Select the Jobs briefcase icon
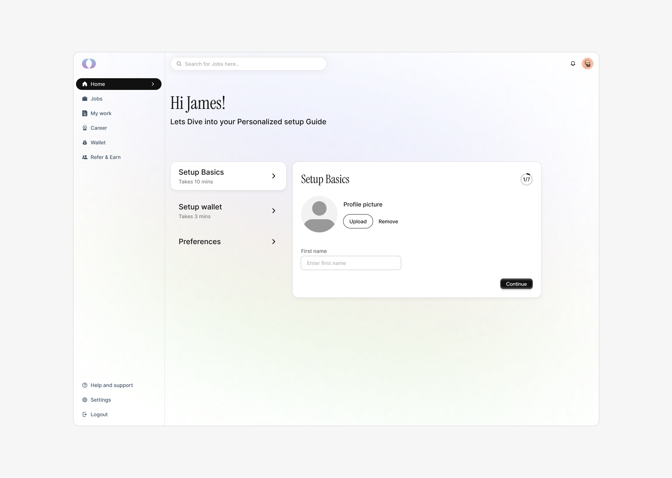Image resolution: width=672 pixels, height=478 pixels. click(84, 99)
